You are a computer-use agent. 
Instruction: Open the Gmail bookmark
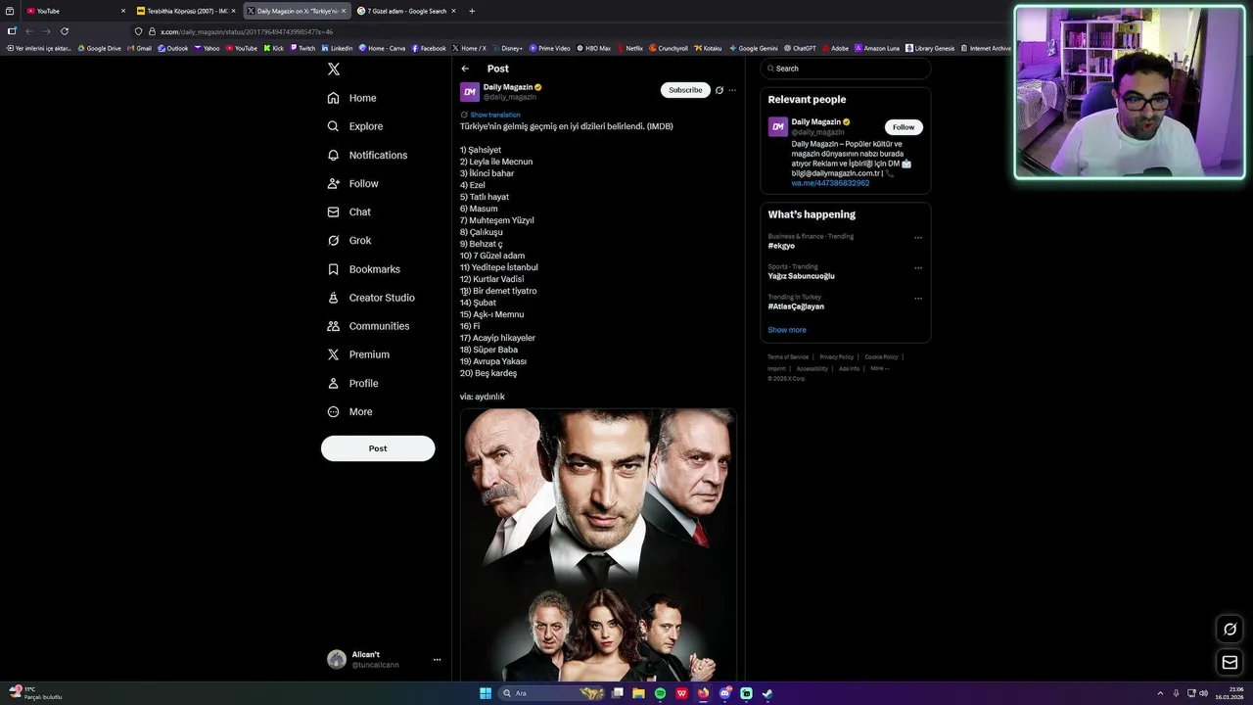pos(139,48)
